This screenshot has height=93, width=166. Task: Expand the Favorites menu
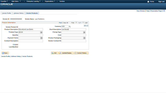(4, 1)
